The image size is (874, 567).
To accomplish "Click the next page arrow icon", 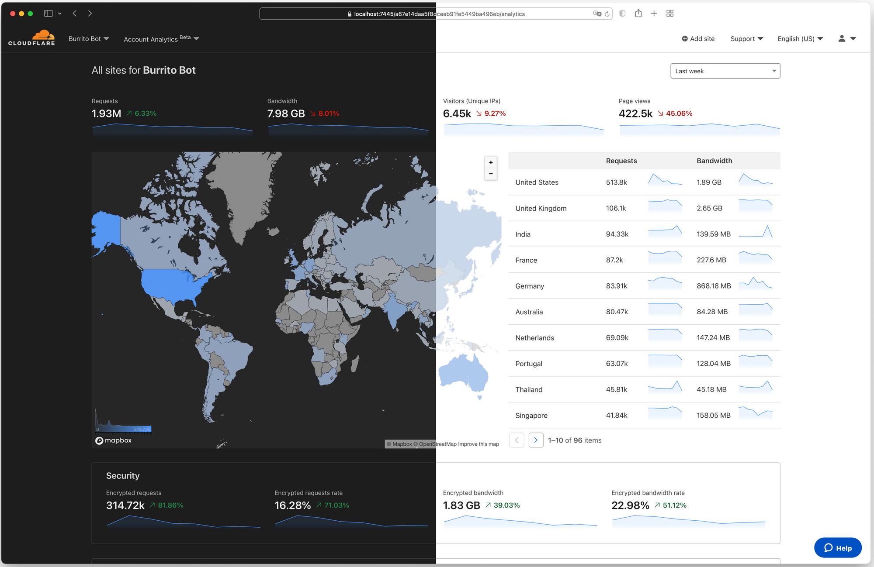I will [535, 440].
